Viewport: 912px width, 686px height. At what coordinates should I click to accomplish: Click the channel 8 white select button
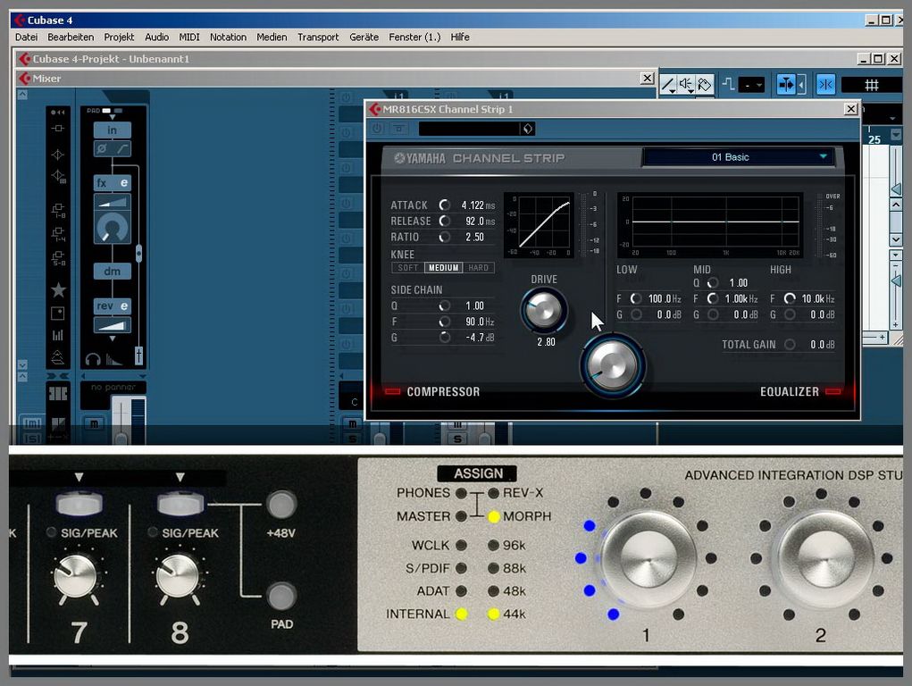click(x=180, y=503)
